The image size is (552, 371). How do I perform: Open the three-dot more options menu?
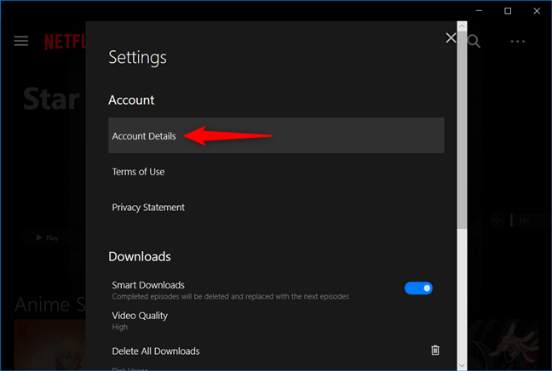(x=518, y=42)
